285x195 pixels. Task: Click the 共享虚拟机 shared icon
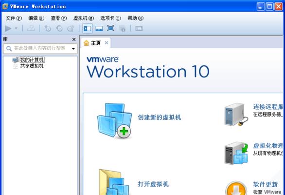[16, 66]
